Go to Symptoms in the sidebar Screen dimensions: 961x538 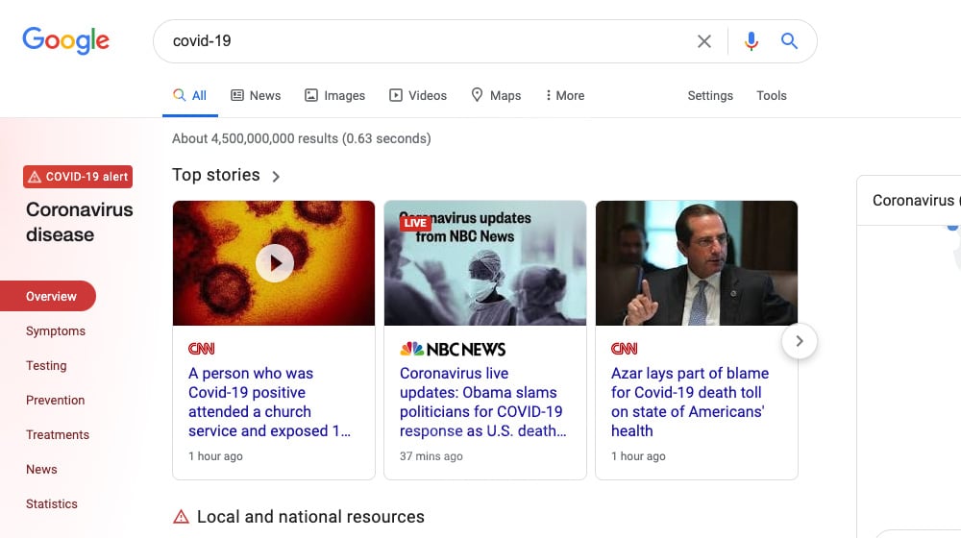(56, 330)
